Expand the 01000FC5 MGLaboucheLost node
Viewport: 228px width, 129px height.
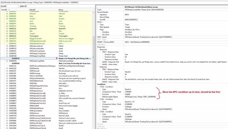(x=7, y=46)
